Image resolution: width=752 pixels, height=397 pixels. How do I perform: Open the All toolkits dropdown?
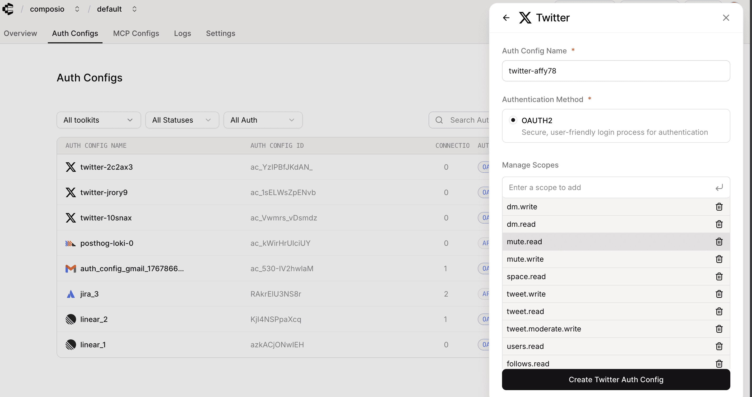[98, 120]
